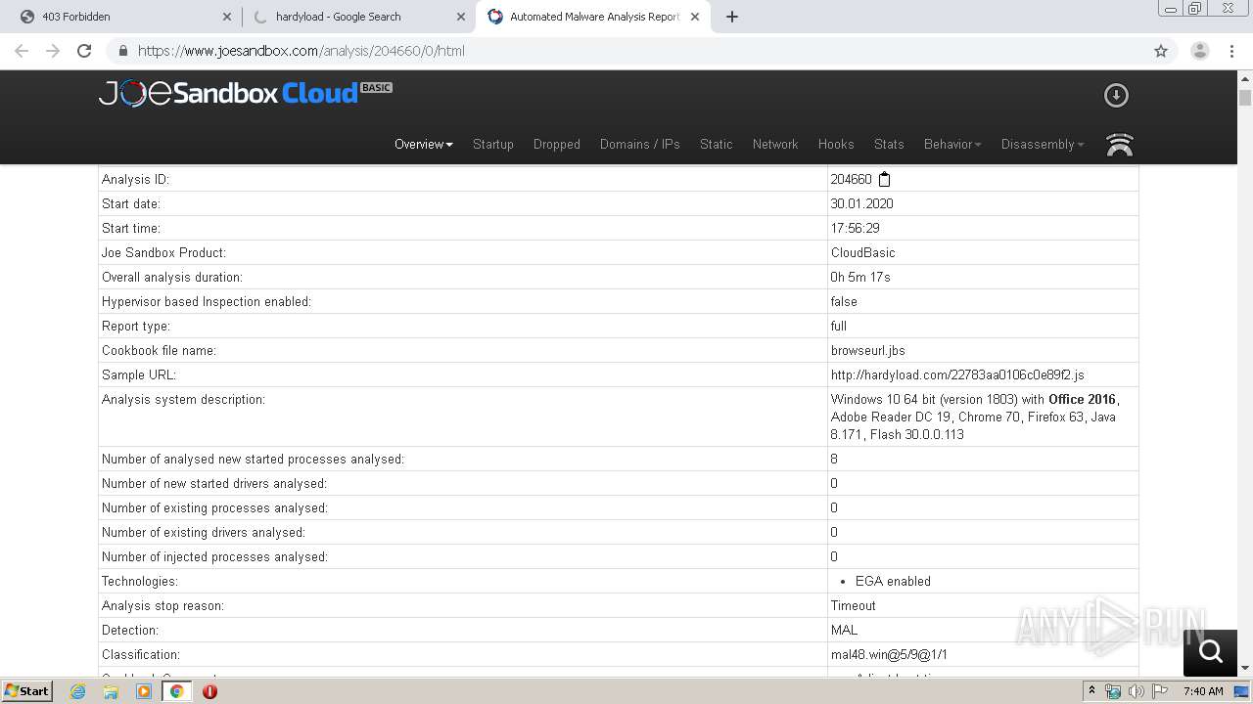Viewport: 1253px width, 704px height.
Task: Click the scrollbar down arrow
Action: point(1245,668)
